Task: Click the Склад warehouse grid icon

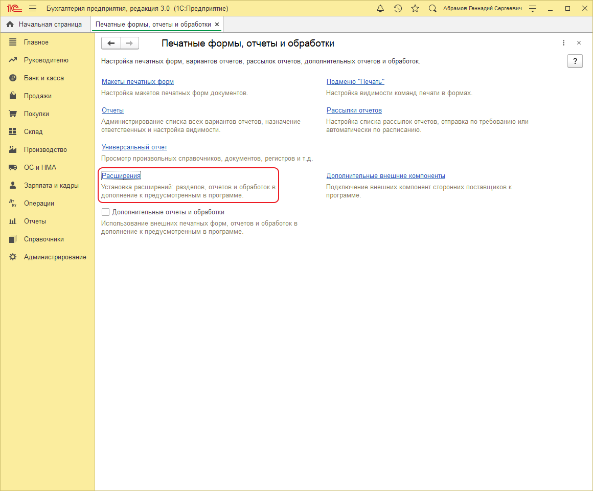Action: tap(13, 131)
